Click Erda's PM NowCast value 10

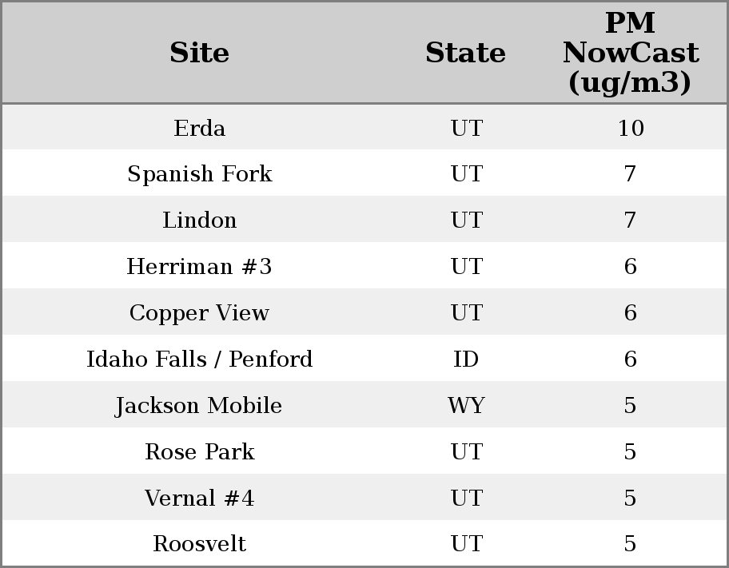pyautogui.click(x=630, y=128)
